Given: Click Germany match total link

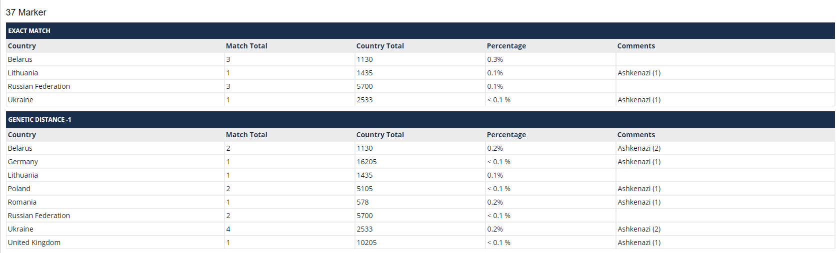Looking at the screenshot, I should pyautogui.click(x=228, y=162).
